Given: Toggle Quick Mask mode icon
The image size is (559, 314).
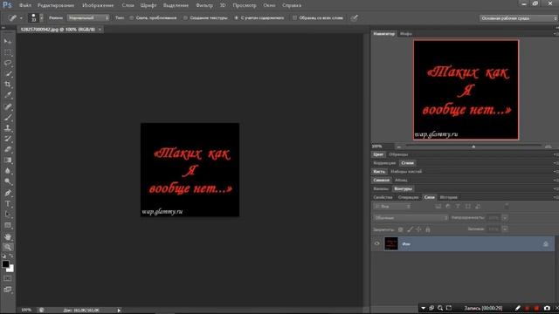Looking at the screenshot, I should pos(8,278).
